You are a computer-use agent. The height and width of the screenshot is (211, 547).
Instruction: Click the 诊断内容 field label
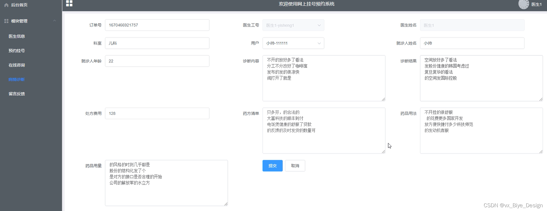coord(251,61)
